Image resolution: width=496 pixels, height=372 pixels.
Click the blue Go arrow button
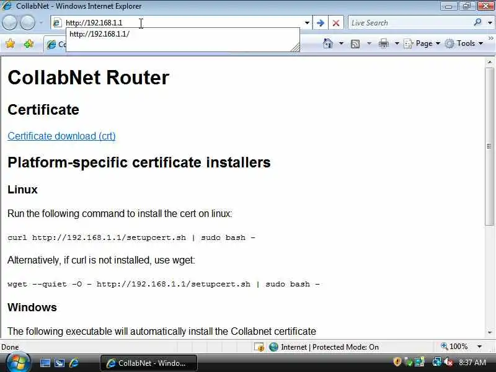coord(320,23)
